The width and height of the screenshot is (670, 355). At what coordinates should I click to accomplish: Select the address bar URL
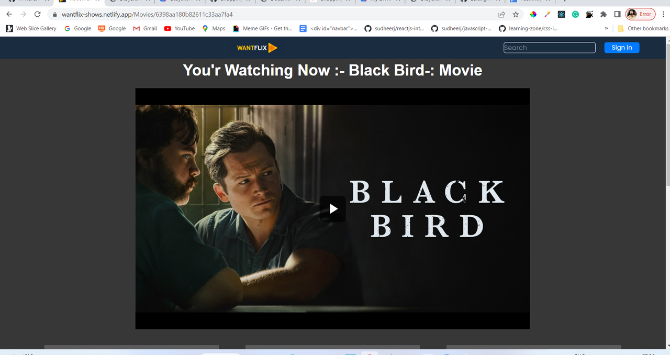coord(147,14)
